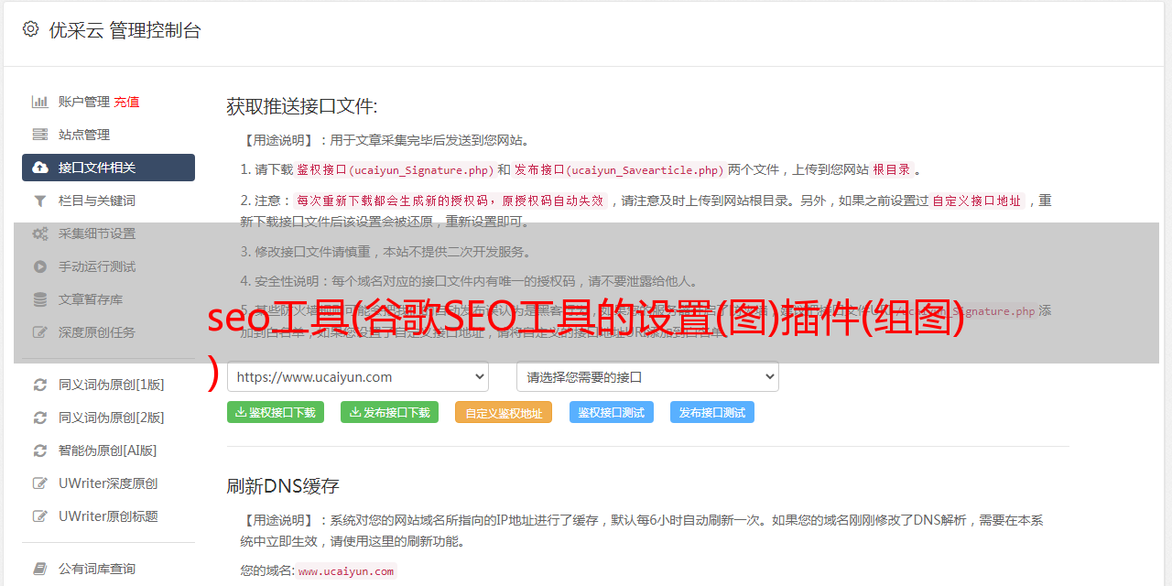
Task: Click the edit icon for 深度原创任务
Action: (40, 332)
